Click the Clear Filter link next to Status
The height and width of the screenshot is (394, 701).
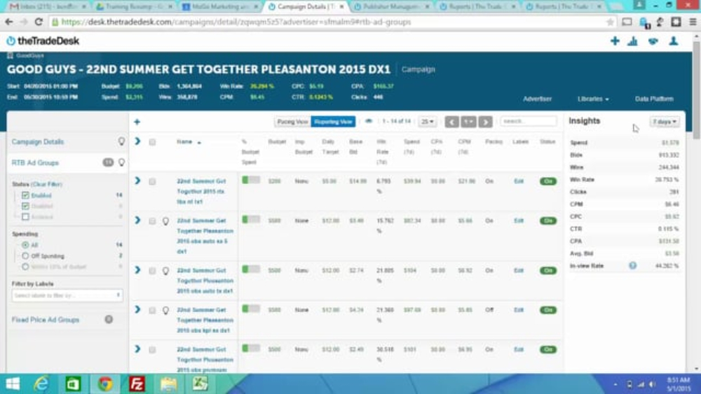tap(46, 184)
